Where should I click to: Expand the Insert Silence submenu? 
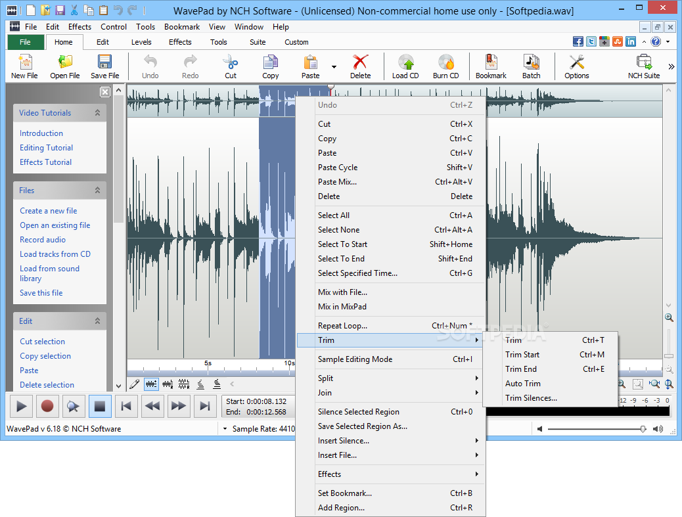point(390,441)
